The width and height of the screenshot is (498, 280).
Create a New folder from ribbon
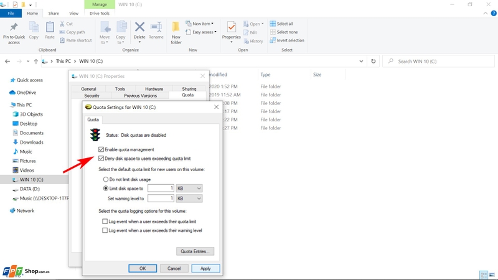coord(176,32)
